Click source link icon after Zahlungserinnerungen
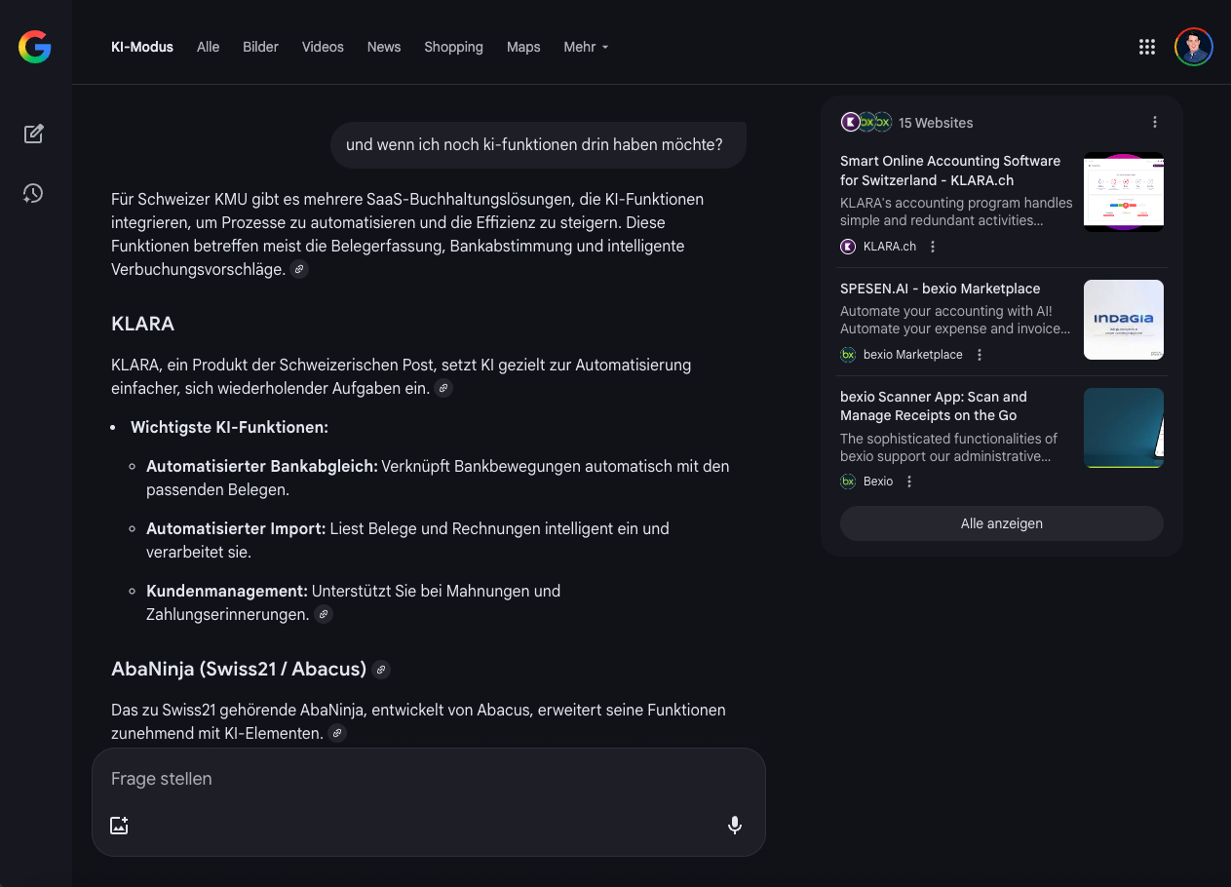 click(x=324, y=614)
